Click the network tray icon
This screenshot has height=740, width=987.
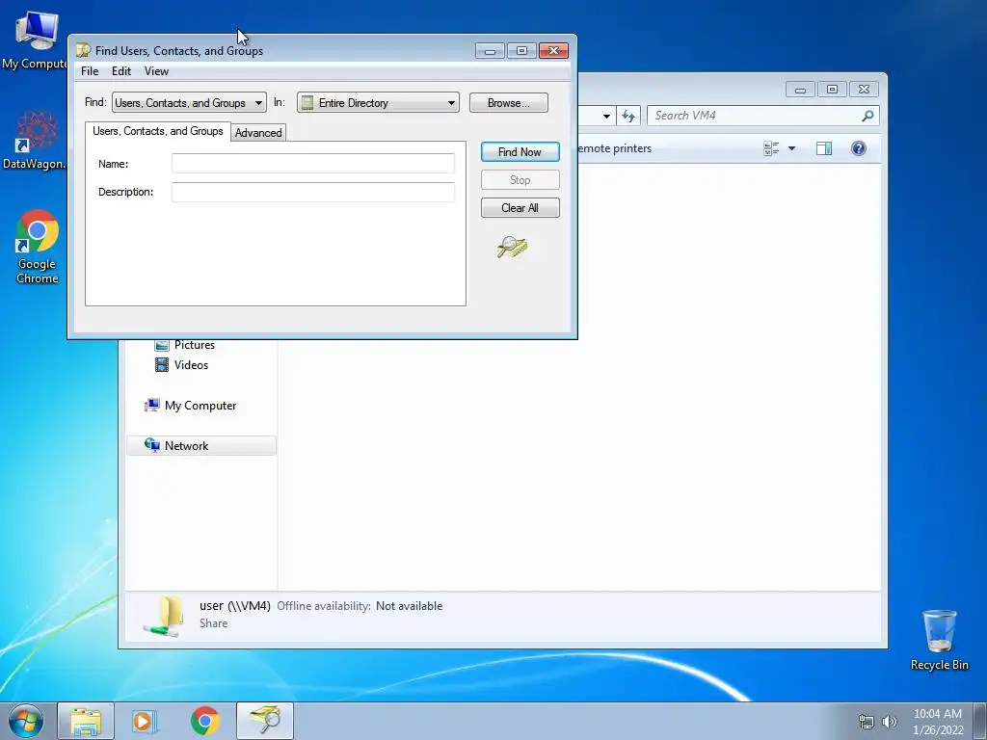[x=867, y=722]
